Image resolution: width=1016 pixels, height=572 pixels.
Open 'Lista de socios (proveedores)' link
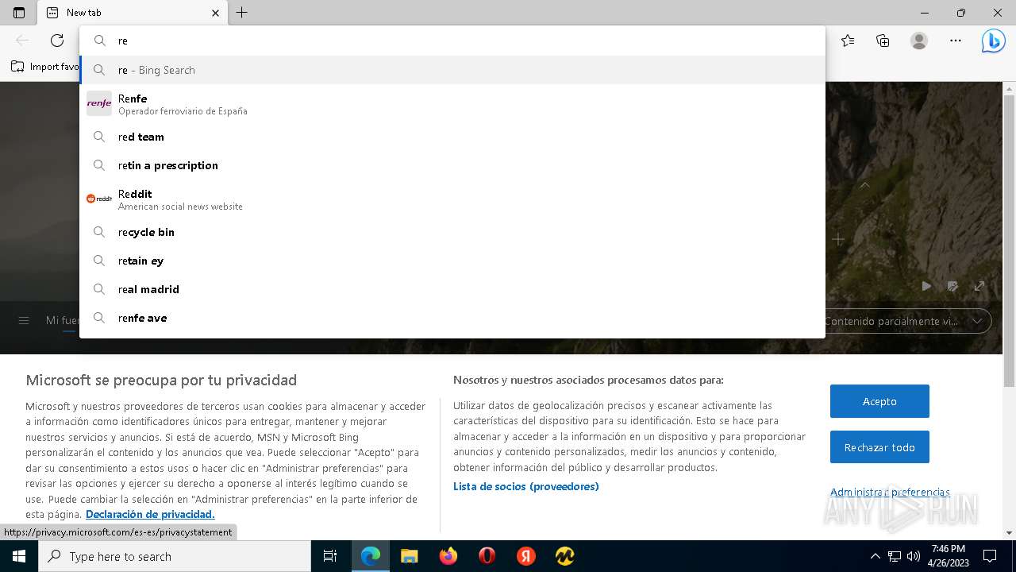pyautogui.click(x=526, y=486)
